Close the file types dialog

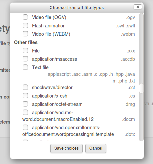coord(138,7)
